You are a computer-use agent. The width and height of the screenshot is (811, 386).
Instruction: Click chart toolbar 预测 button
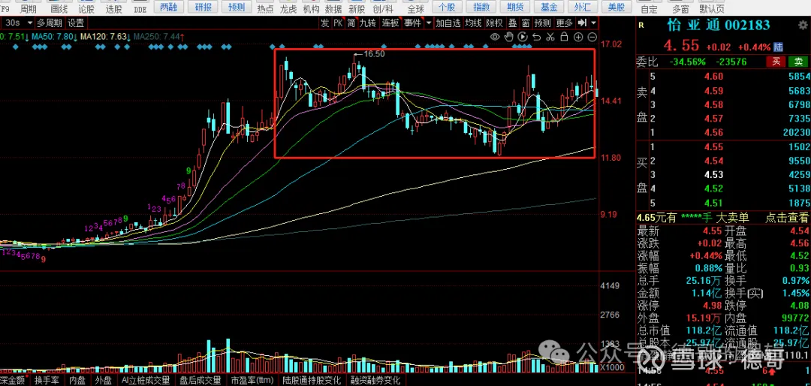543,23
